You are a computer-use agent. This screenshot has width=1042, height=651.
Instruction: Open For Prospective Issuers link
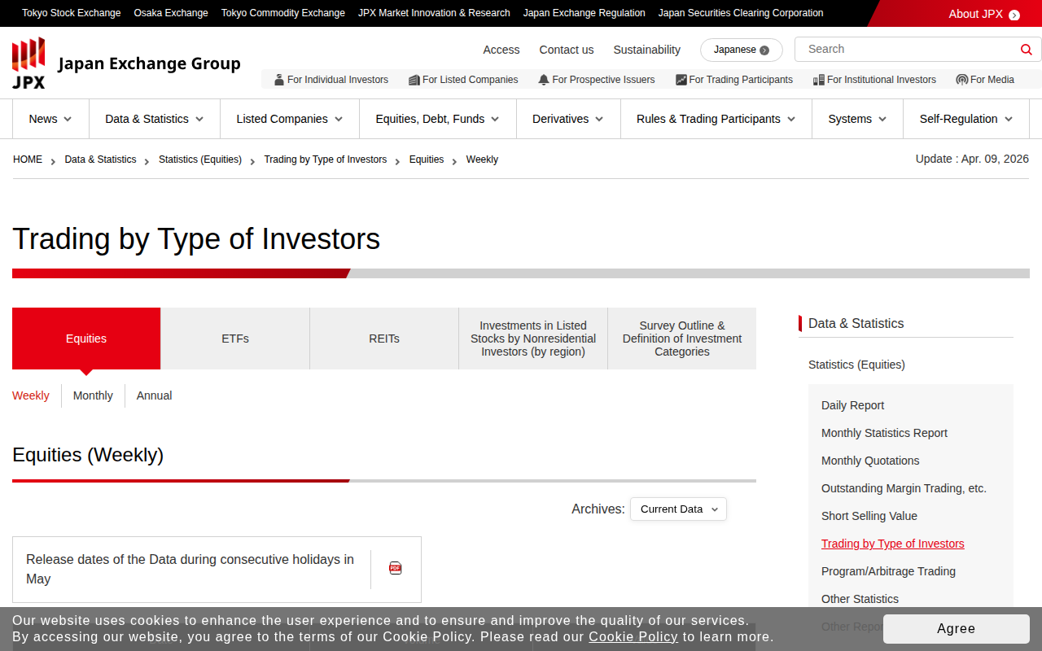(597, 80)
